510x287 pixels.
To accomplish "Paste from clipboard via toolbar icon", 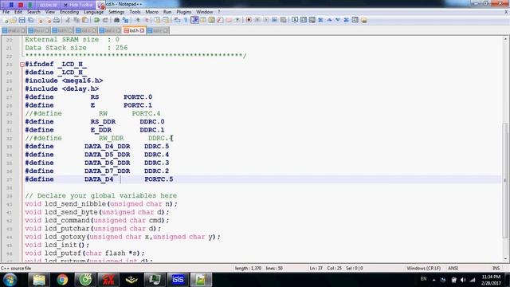I will 85,20.
